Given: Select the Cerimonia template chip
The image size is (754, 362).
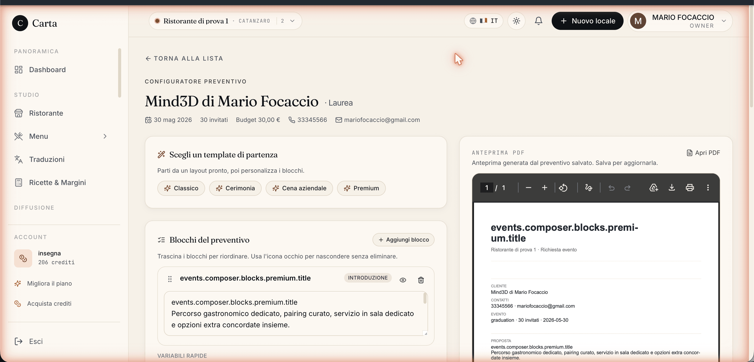Looking at the screenshot, I should (235, 188).
